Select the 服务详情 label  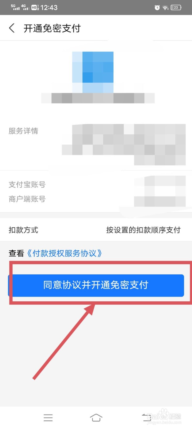pos(23,131)
